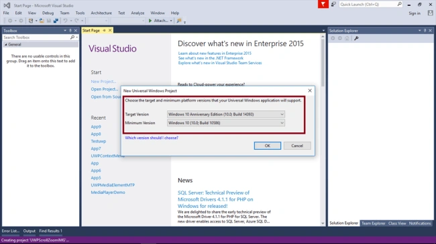Click Cancel in the project dialog

[x=297, y=146]
